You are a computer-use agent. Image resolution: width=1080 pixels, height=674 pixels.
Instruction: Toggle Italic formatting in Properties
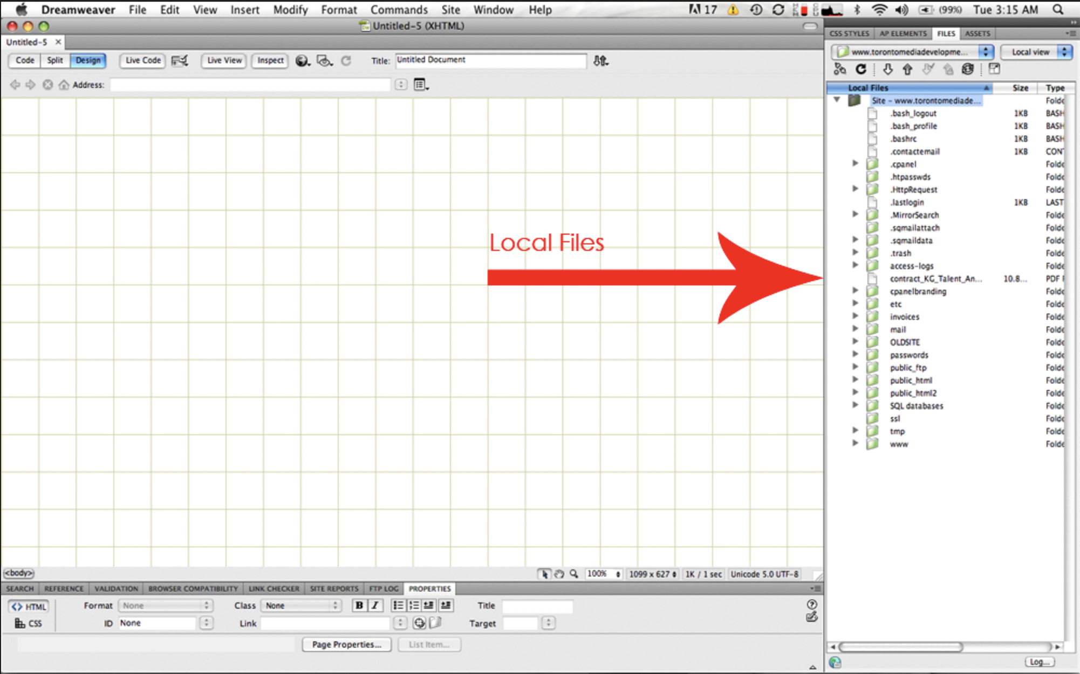(375, 606)
